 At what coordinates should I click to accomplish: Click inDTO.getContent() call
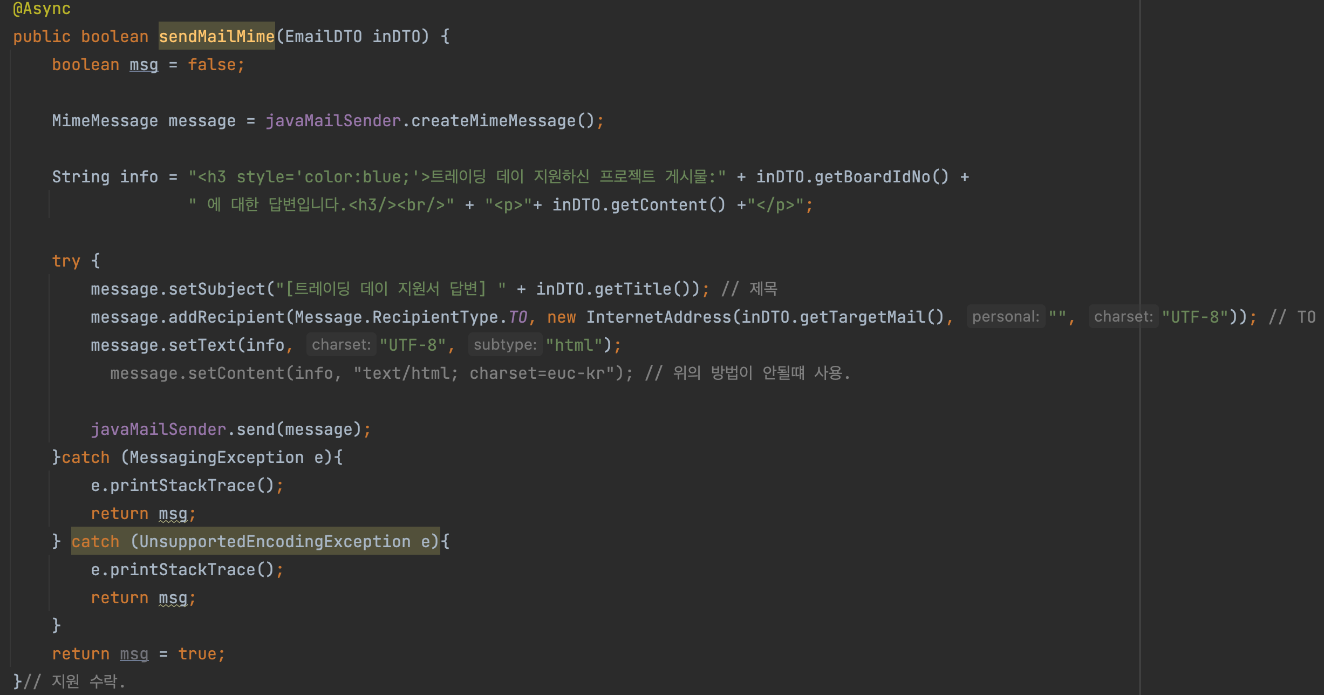[639, 205]
